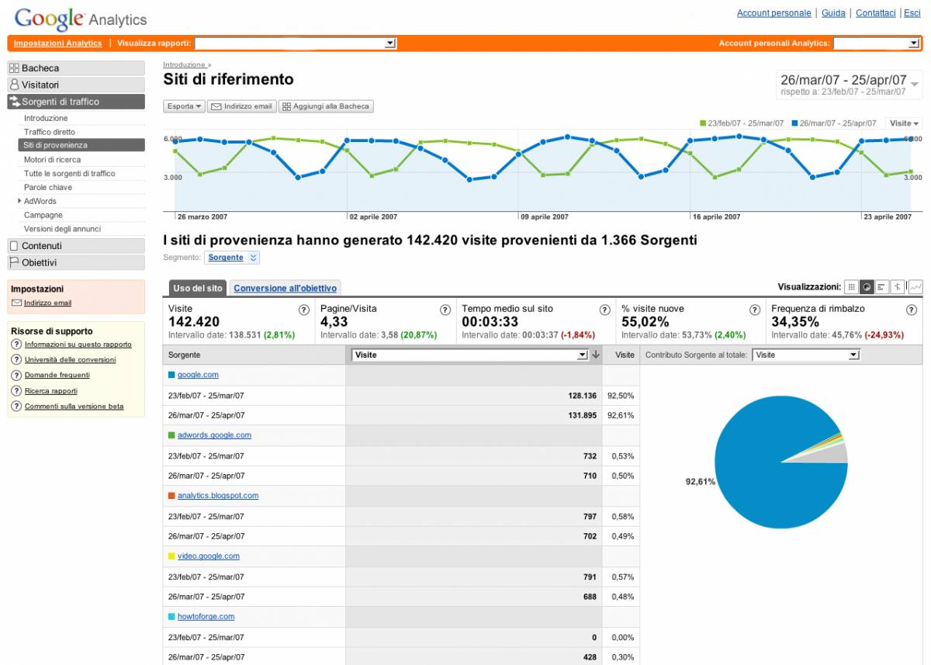Click the sort descending arrow by Visite

[596, 355]
